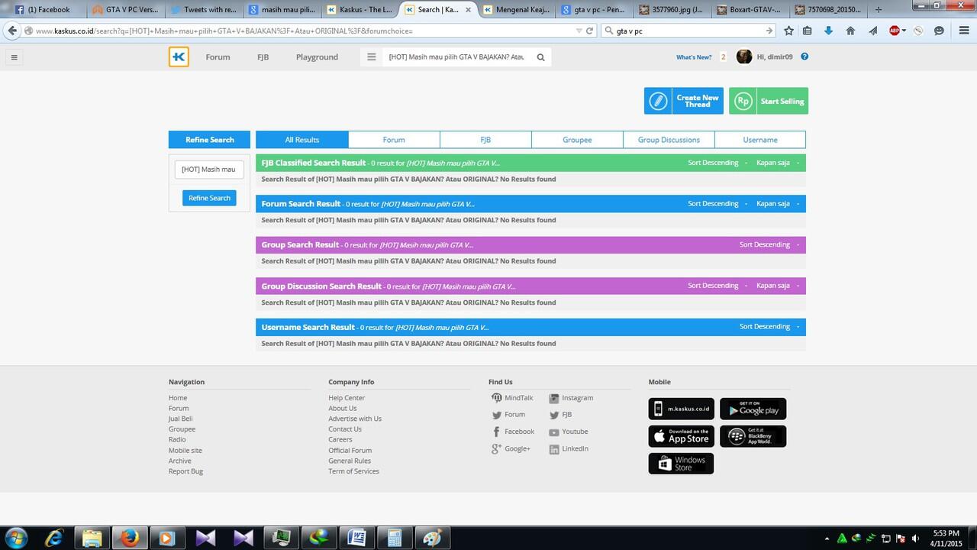Open the Firefox bookmarks list icon
Image resolution: width=977 pixels, height=550 pixels.
click(x=807, y=31)
